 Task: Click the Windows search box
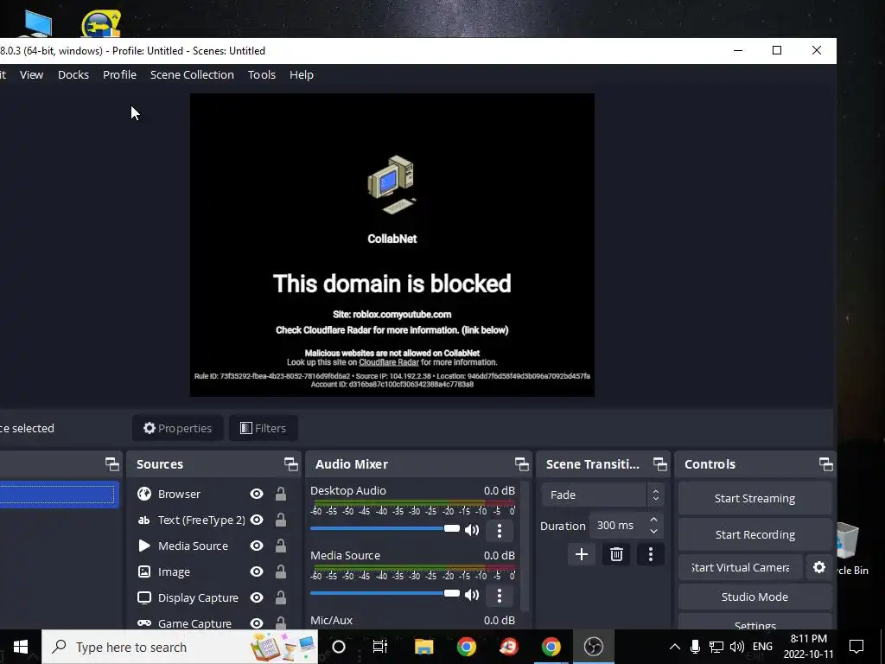click(180, 647)
